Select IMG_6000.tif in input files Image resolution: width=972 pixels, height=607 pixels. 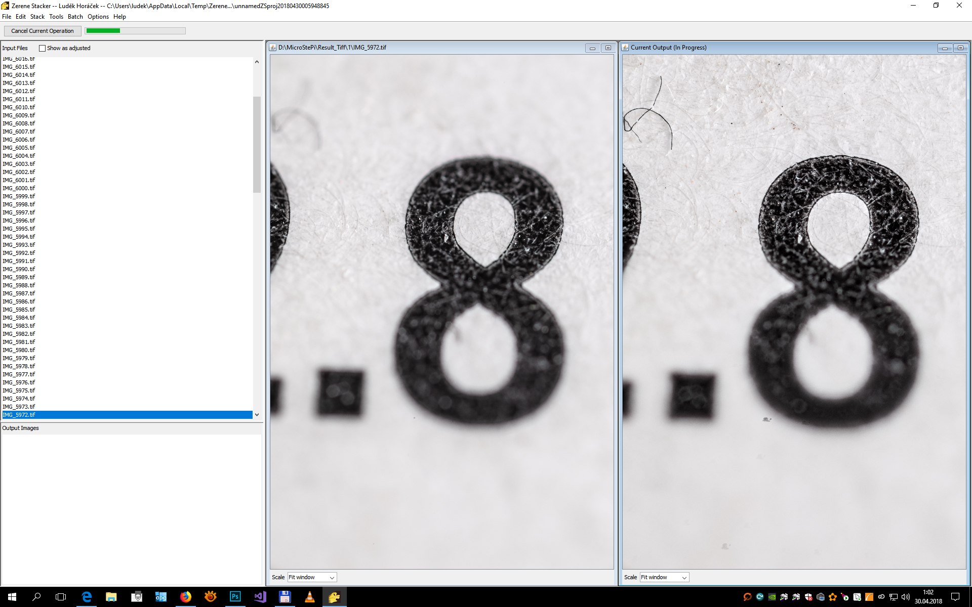(19, 188)
